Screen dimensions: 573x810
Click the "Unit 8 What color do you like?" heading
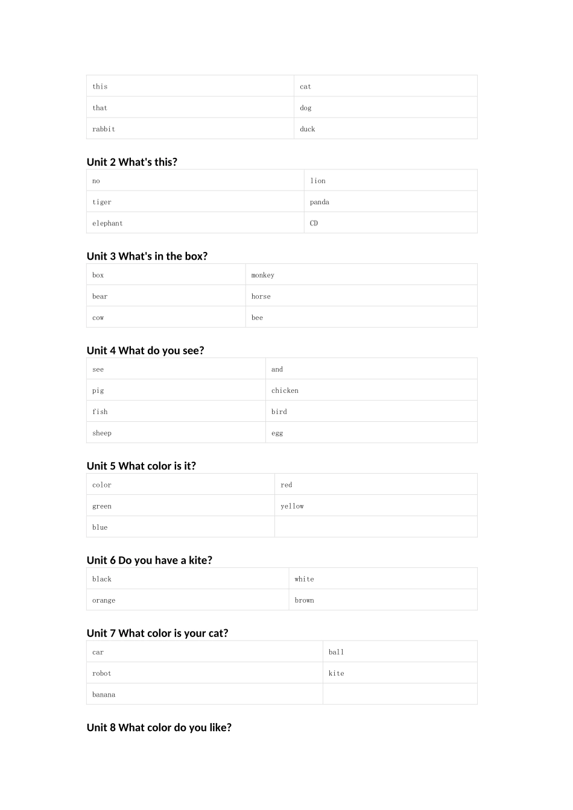[159, 727]
